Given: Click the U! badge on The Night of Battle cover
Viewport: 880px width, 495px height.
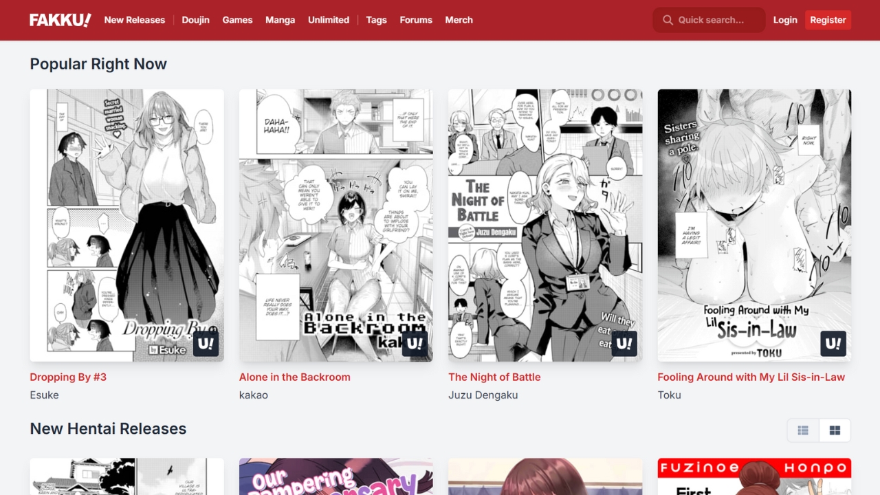Looking at the screenshot, I should point(624,344).
